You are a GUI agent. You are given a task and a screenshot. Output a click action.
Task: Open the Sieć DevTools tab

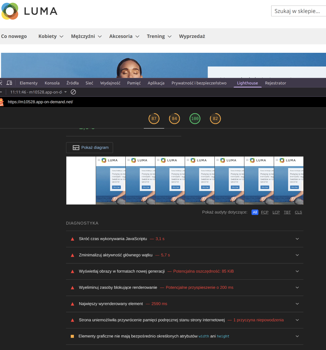click(x=89, y=83)
